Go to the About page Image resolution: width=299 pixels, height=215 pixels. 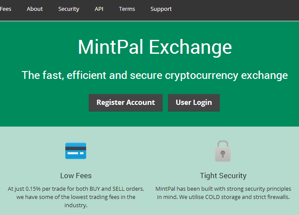coord(35,9)
